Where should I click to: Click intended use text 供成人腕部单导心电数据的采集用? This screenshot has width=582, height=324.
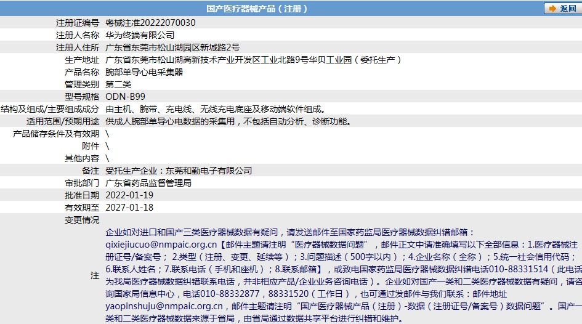[x=171, y=121]
